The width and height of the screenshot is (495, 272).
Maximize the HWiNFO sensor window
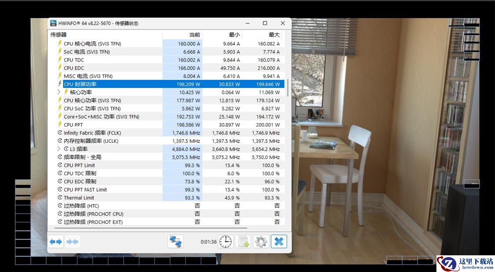point(265,23)
